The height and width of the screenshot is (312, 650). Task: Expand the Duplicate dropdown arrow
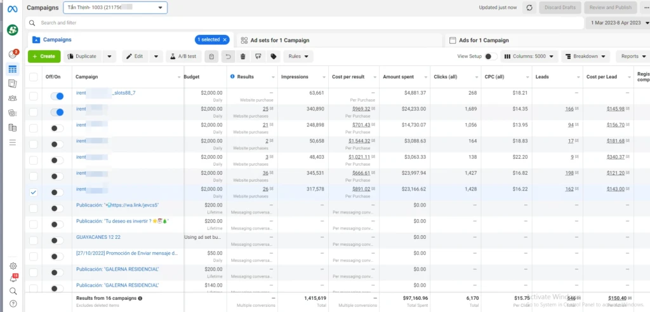109,57
